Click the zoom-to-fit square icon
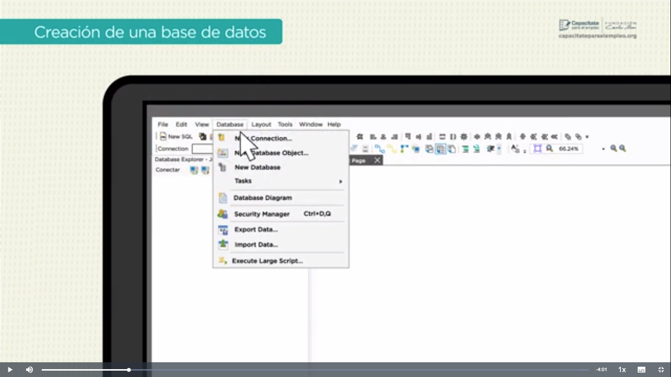The image size is (671, 377). (x=537, y=148)
